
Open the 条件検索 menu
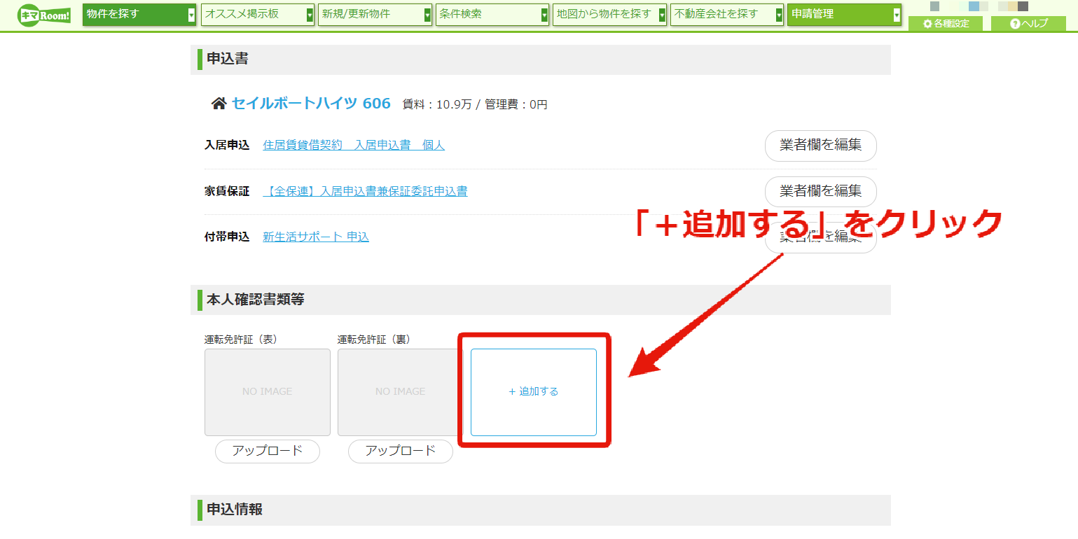(x=492, y=14)
